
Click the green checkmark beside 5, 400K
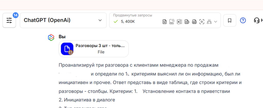[116, 21]
